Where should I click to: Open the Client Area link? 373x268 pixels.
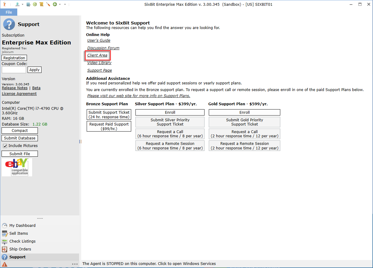[x=97, y=55]
